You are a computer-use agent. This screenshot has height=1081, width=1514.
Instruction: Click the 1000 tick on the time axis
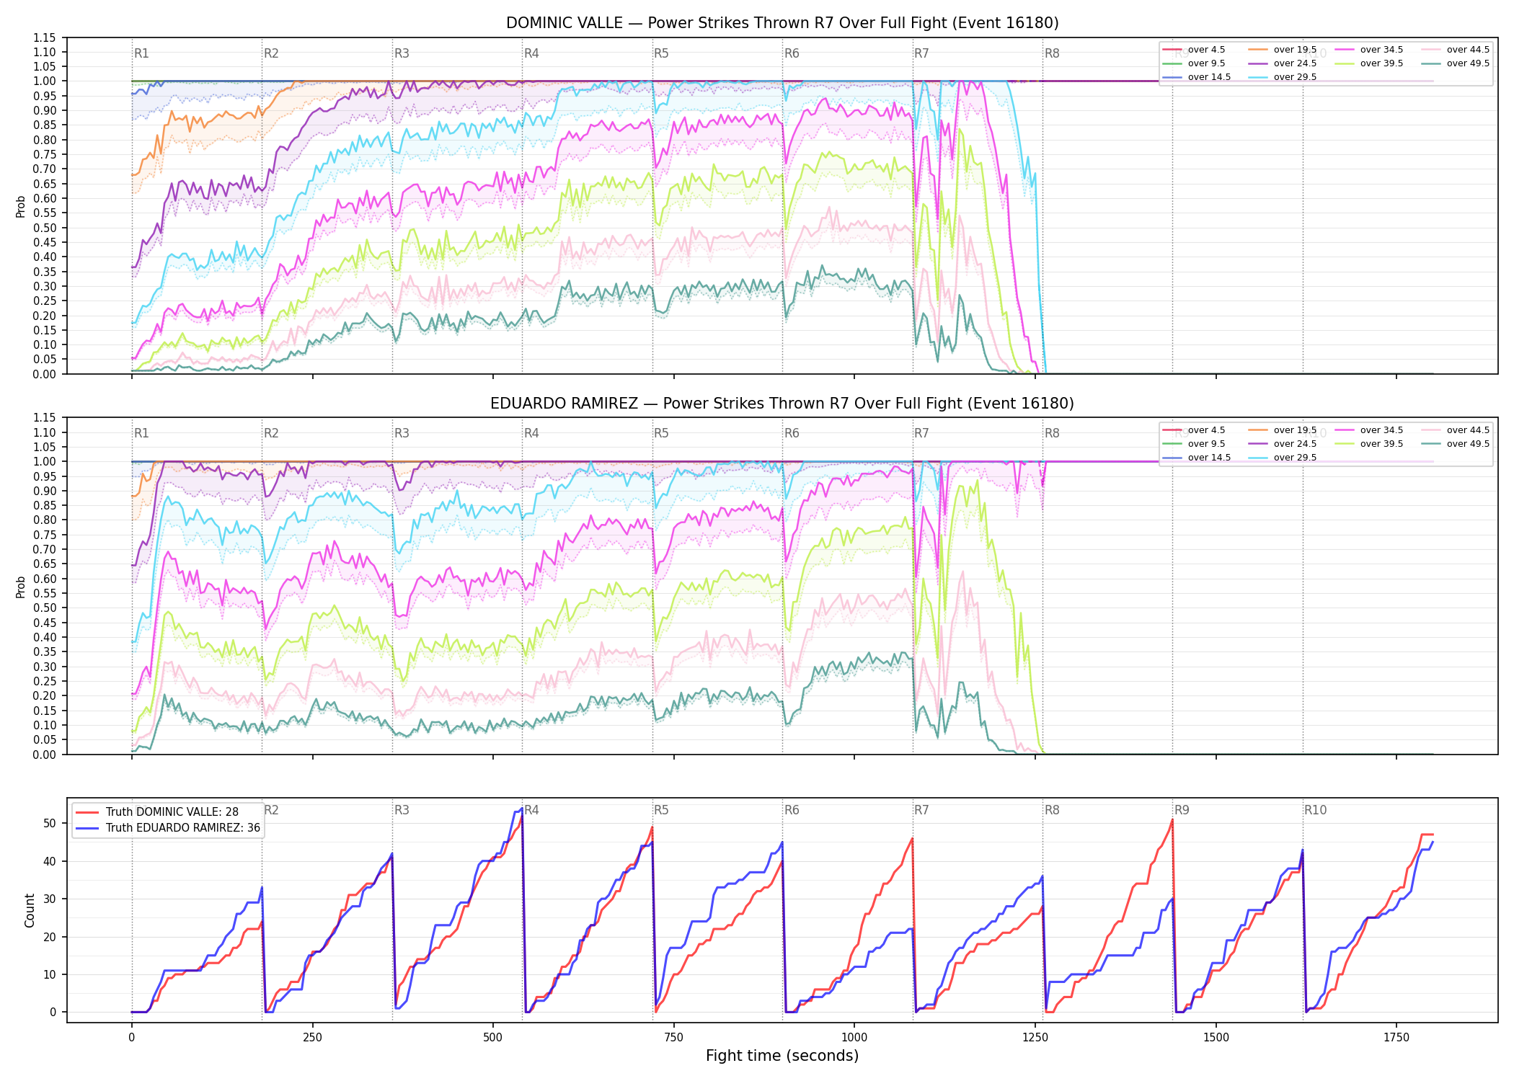point(854,1038)
